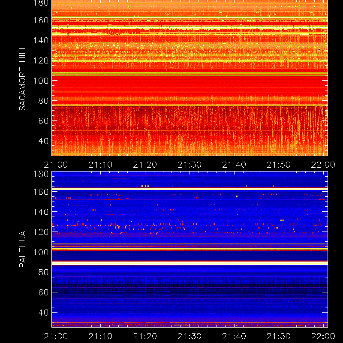The width and height of the screenshot is (343, 343).
Task: Select the 140 tick label on Sagamore Hill plot
Action: coord(41,40)
